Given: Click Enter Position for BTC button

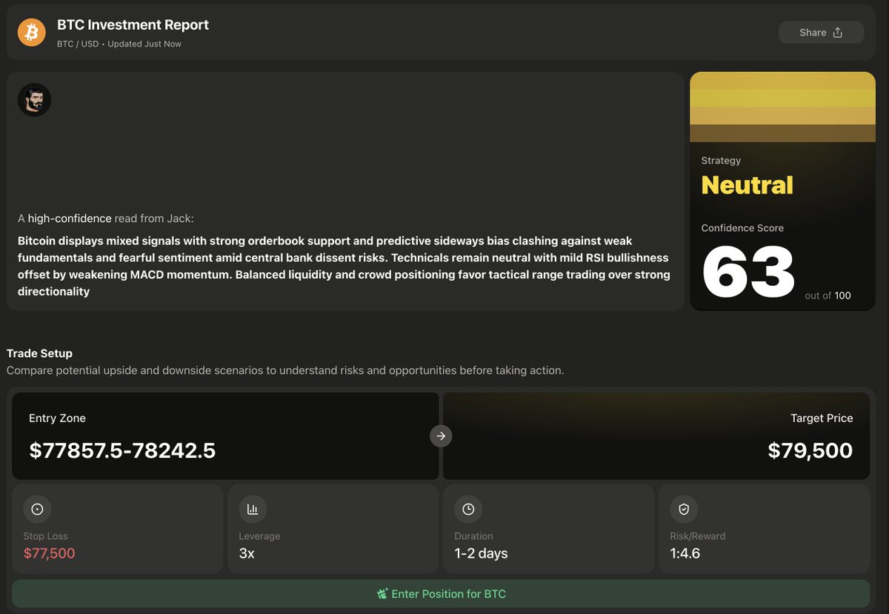Looking at the screenshot, I should 441,594.
